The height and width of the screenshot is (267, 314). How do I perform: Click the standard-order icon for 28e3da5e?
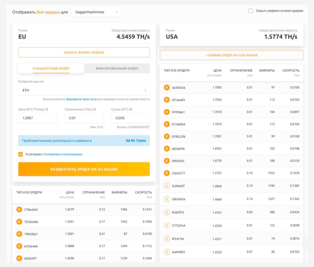[167, 199]
